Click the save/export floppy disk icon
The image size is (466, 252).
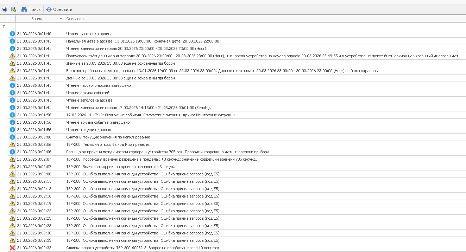(x=13, y=9)
